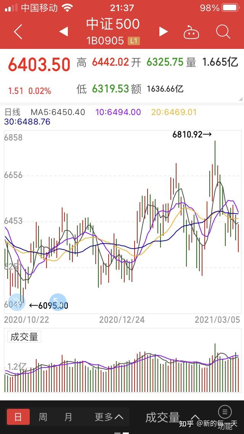The height and width of the screenshot is (434, 244).
Task: Tap the blue fullscreen expand circle
Action: [58, 302]
